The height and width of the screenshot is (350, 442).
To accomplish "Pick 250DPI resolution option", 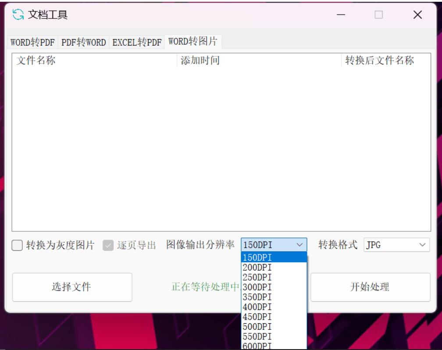I will 274,277.
